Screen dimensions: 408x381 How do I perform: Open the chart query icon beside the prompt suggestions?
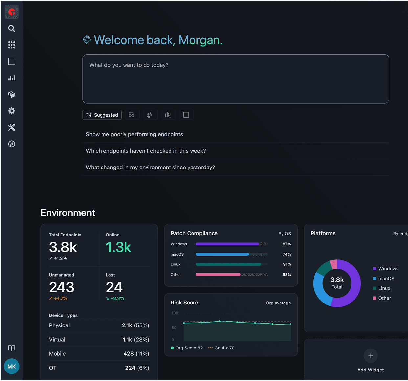(168, 115)
